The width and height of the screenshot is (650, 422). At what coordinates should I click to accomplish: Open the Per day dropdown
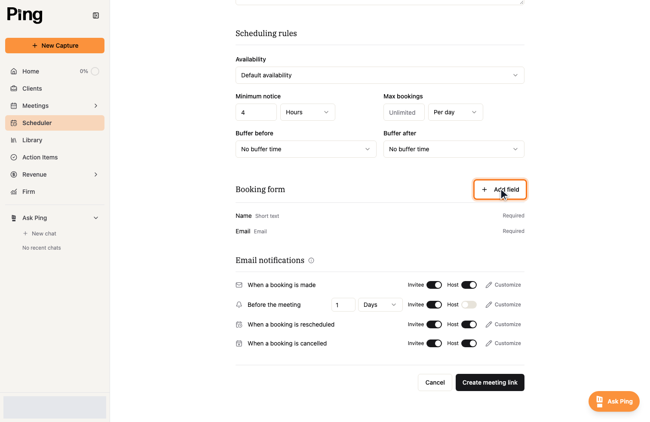point(456,112)
